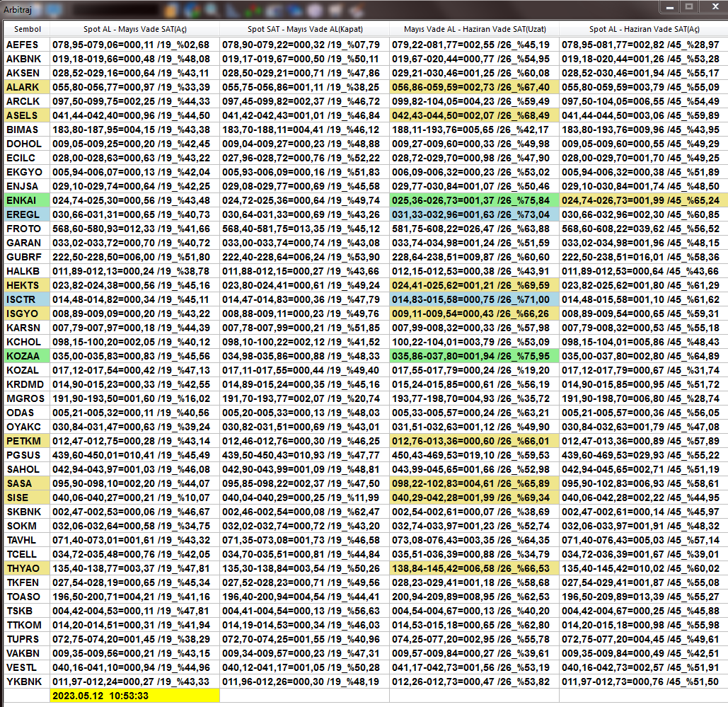Click the highlighted HEKTS symbol
The image size is (728, 707).
click(x=27, y=286)
